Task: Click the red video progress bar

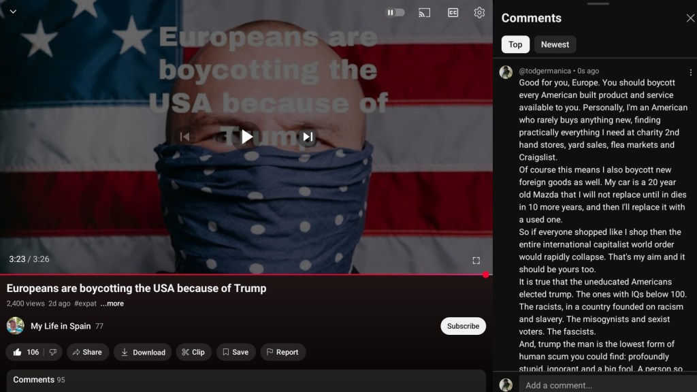Action: pyautogui.click(x=245, y=275)
